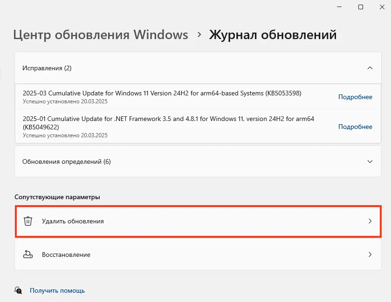This screenshot has width=391, height=302.
Task: Collapse the Исправления section with the up chevron
Action: point(370,68)
